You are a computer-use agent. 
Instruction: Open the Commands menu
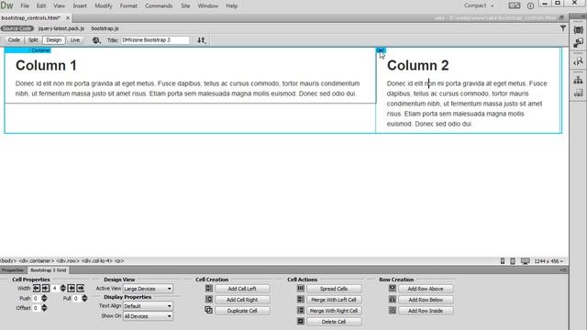(x=159, y=6)
